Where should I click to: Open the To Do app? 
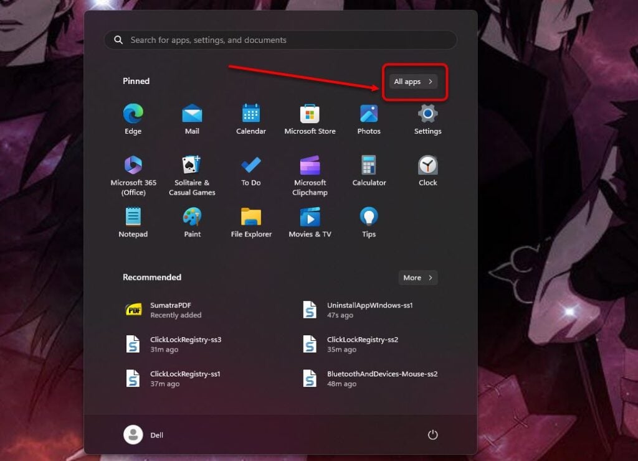click(250, 170)
